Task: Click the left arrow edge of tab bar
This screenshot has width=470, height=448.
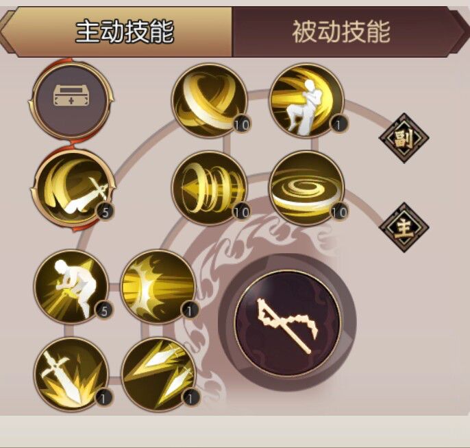Action: coord(9,32)
